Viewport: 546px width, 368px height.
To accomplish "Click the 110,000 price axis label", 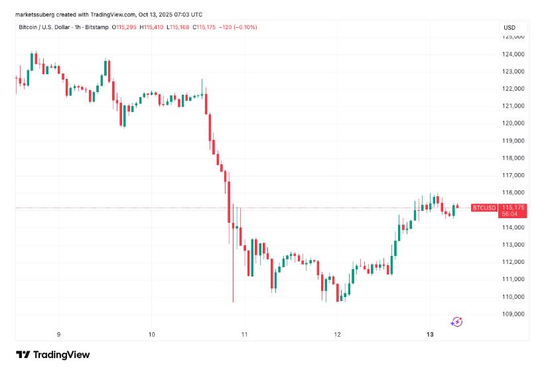I will pyautogui.click(x=515, y=296).
